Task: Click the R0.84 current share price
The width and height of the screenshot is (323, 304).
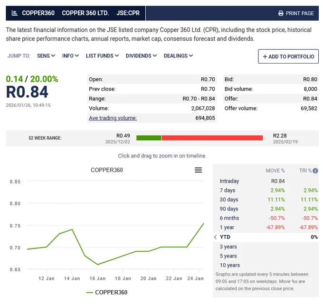Action: tap(27, 92)
